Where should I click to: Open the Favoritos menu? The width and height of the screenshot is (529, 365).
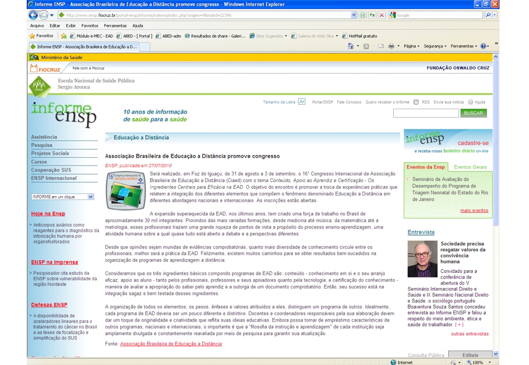(90, 26)
